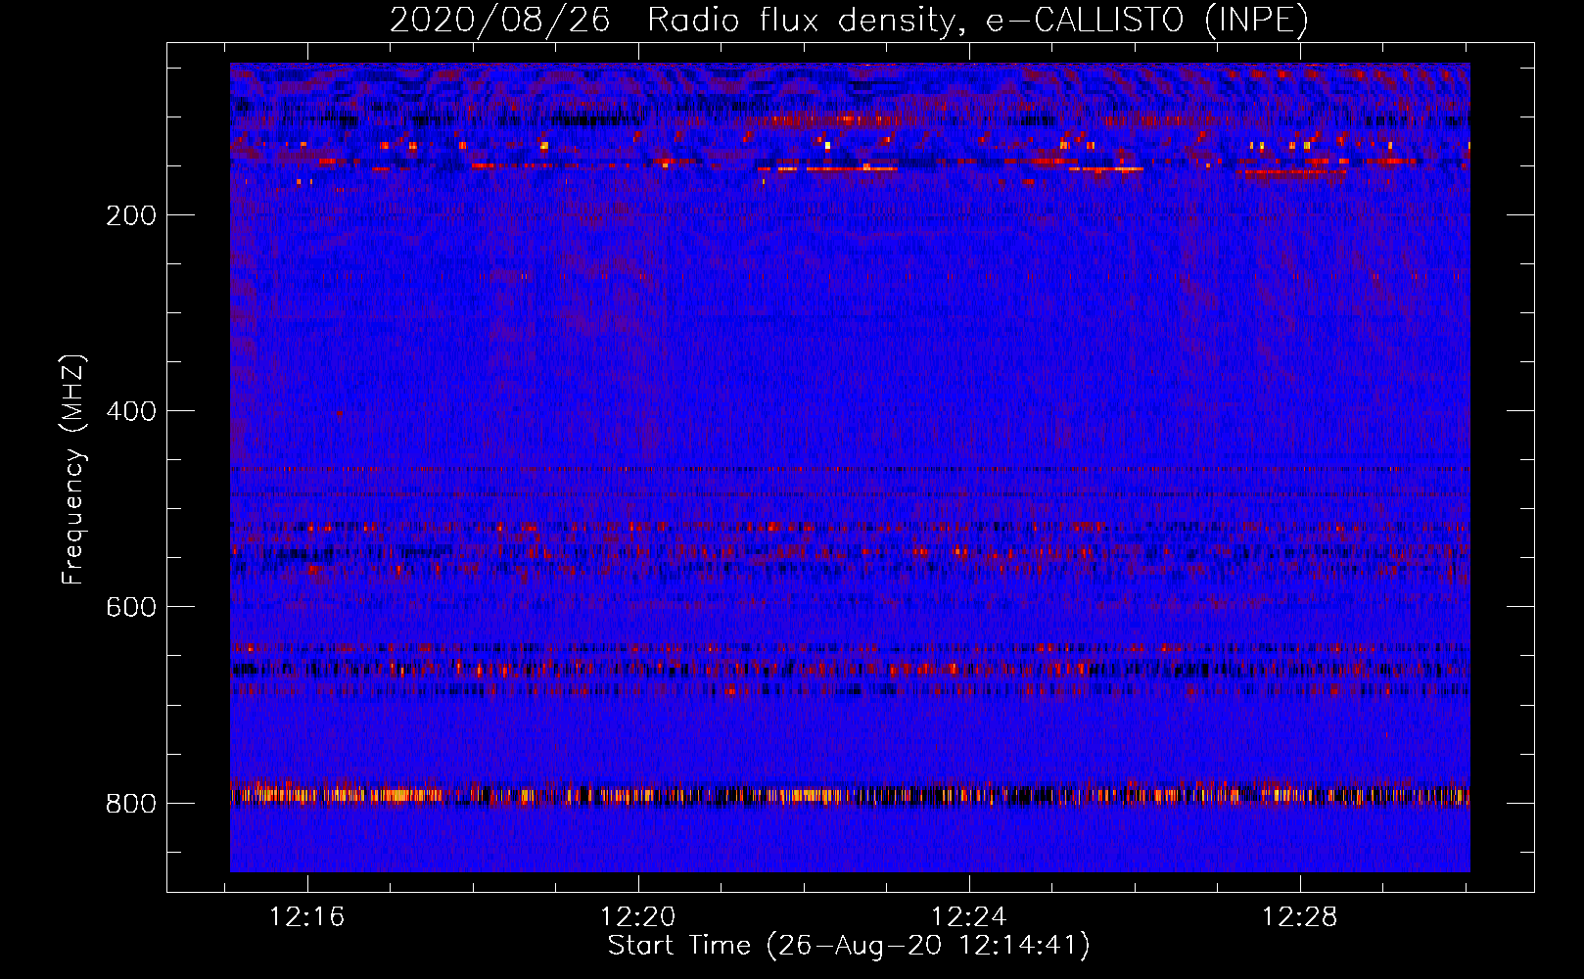Click the 400 frequency tick label
1584x979 pixels.
pyautogui.click(x=131, y=411)
